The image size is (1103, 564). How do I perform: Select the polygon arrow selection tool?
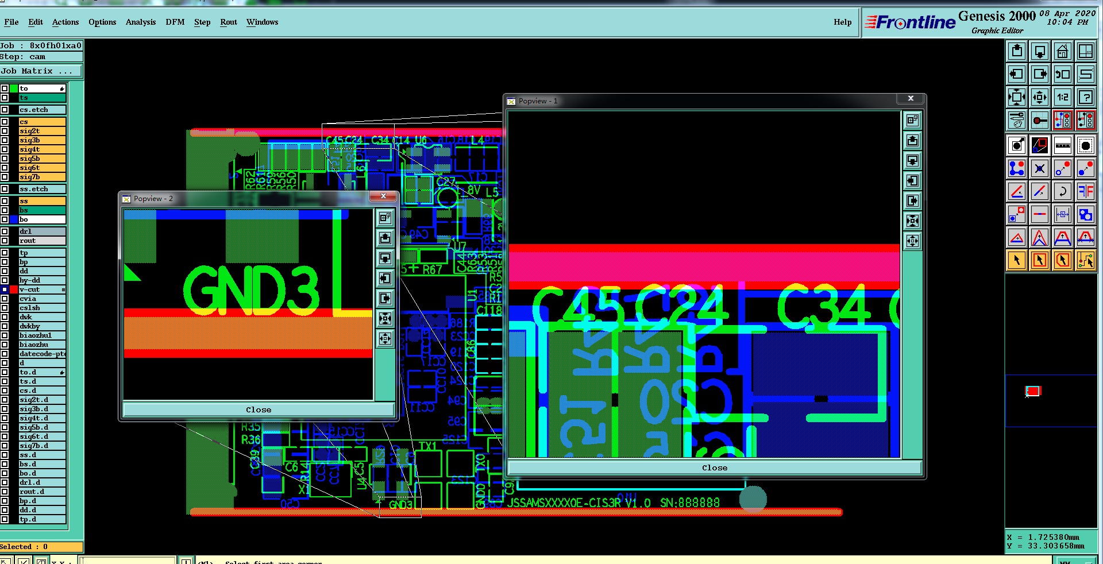click(1063, 260)
